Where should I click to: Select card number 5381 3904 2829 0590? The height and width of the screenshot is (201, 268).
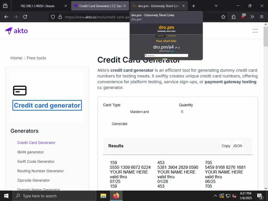point(178,167)
